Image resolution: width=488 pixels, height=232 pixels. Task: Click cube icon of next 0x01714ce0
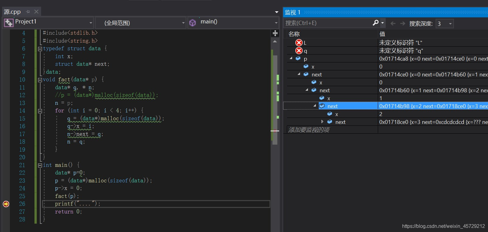tap(306, 74)
